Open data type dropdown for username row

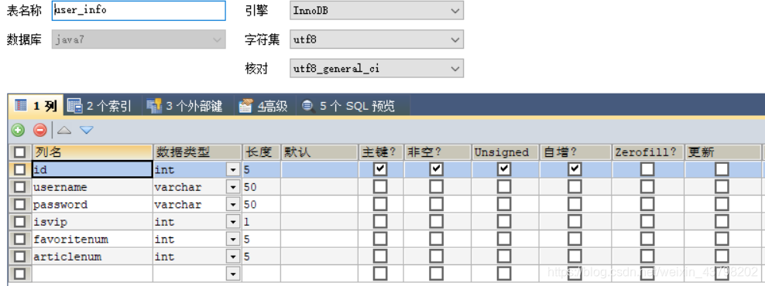tap(233, 187)
